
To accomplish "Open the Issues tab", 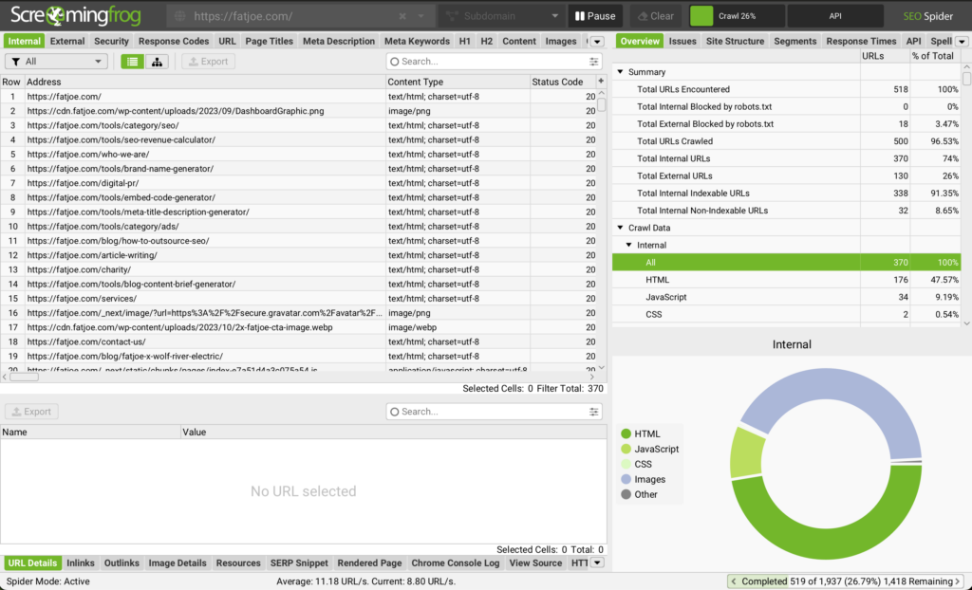I will coord(682,41).
